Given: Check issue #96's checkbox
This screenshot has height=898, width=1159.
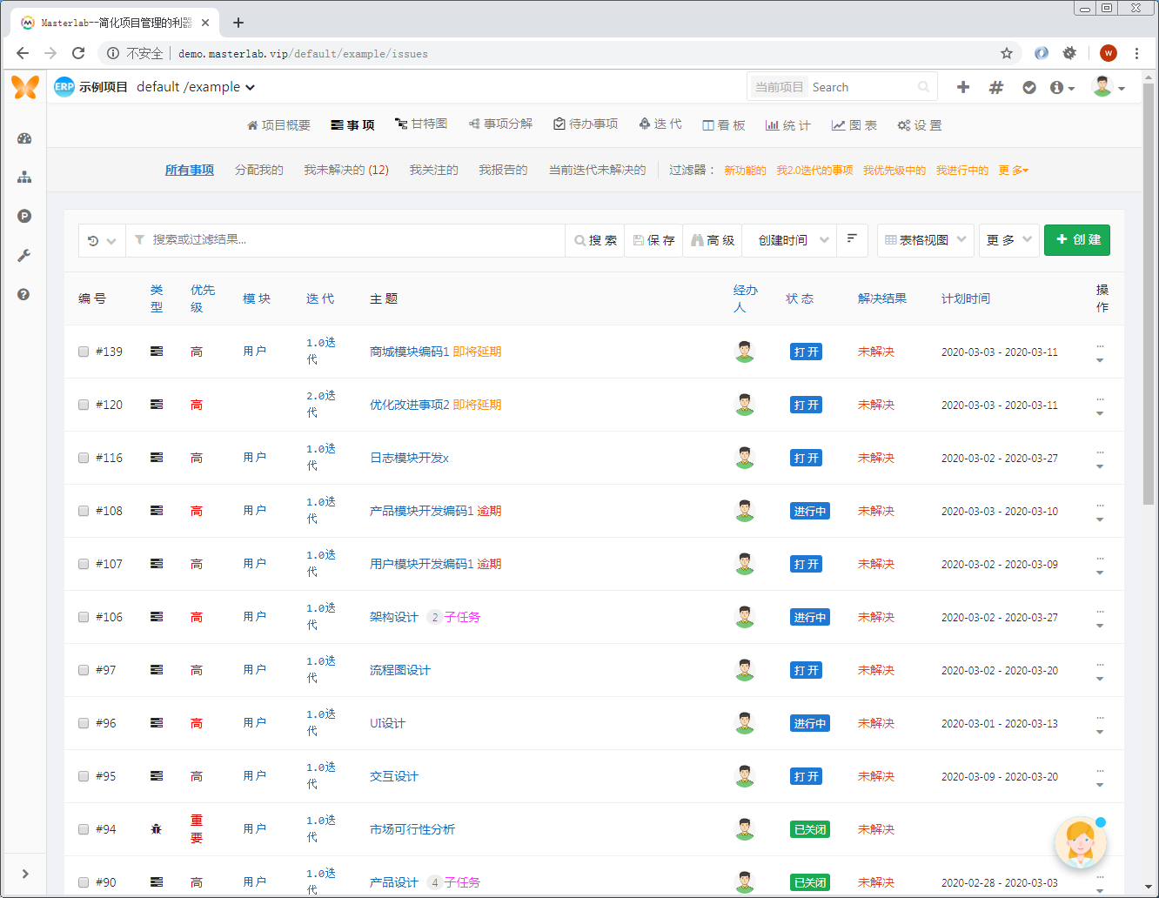Looking at the screenshot, I should pyautogui.click(x=84, y=723).
